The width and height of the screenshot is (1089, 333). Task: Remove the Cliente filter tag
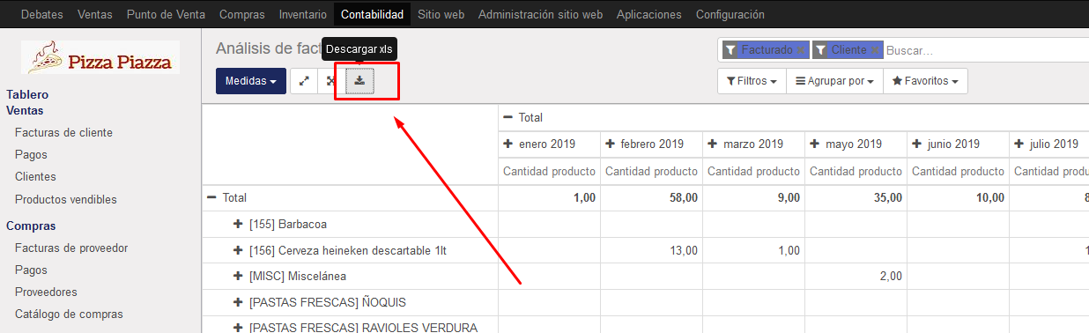(x=874, y=50)
